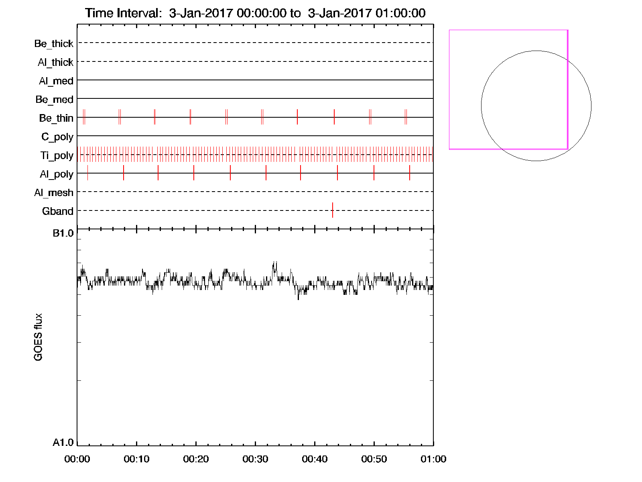Click the center of the solar disk circle
The image size is (642, 482).
pos(536,106)
